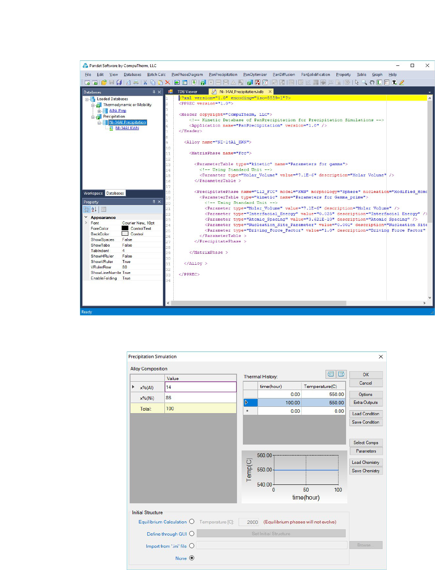Collapse the Thermodynamic or Mobility node

(93, 105)
